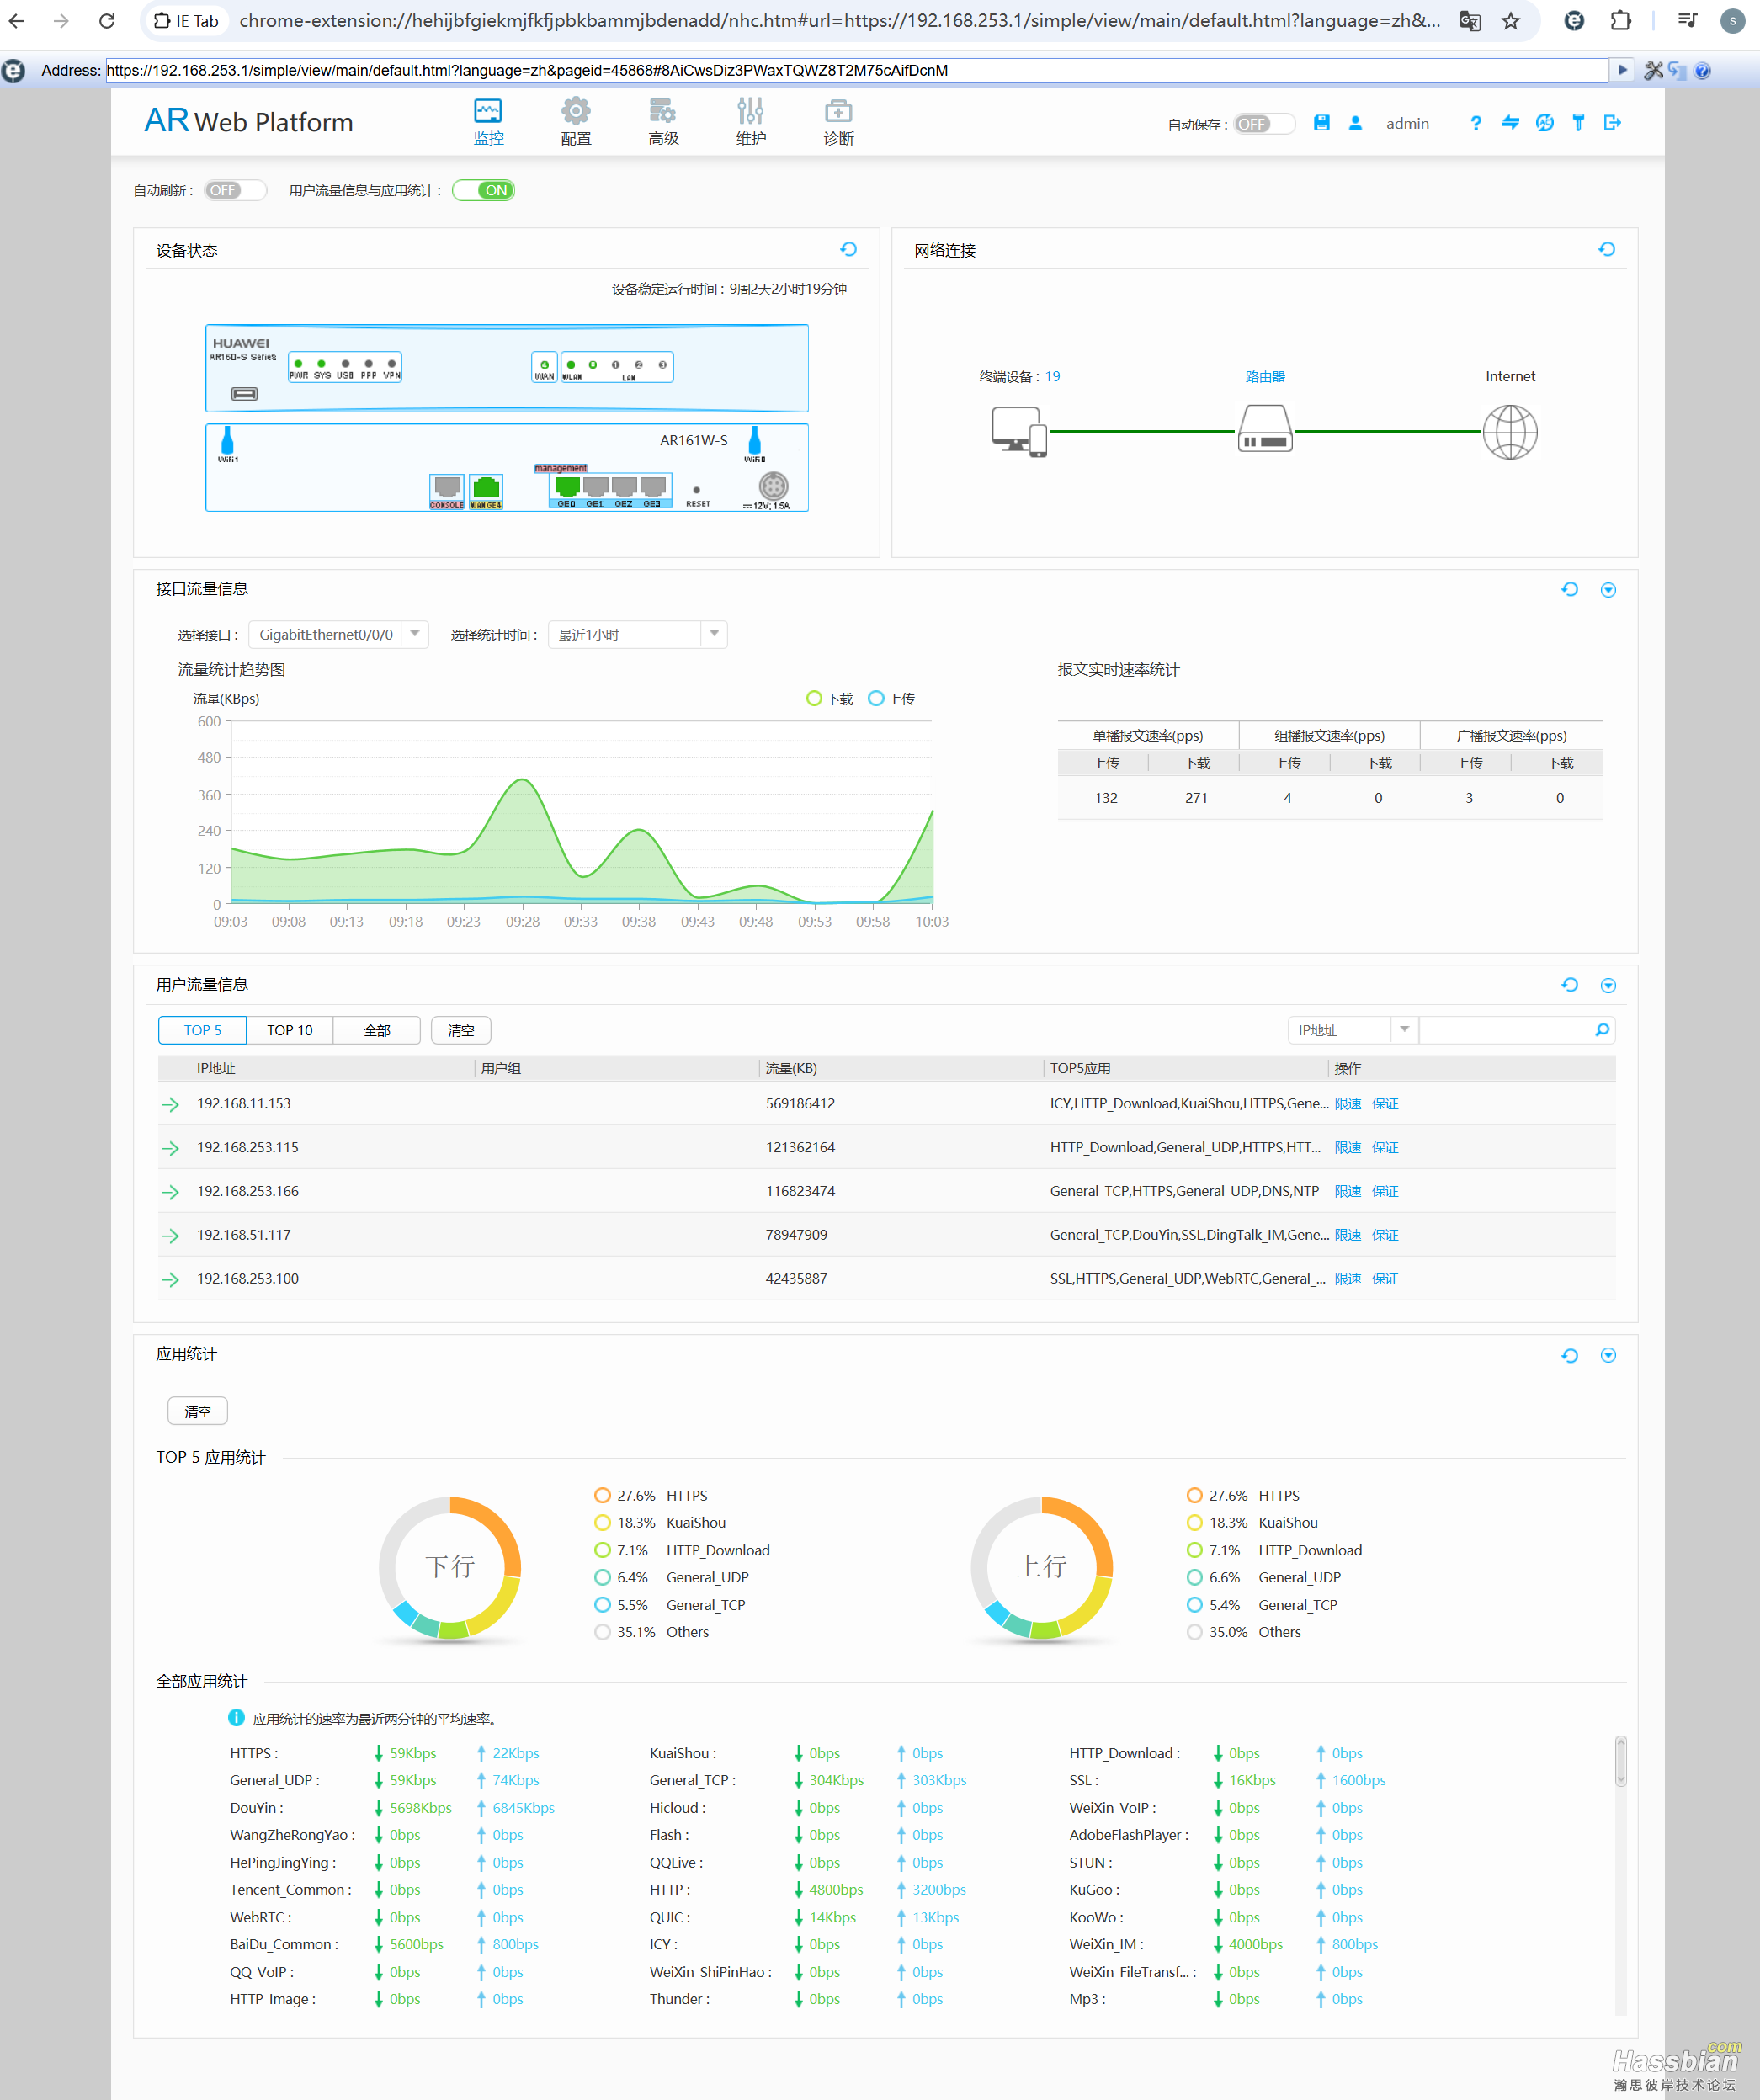
Task: Open the 高级 advanced tab
Action: pos(663,122)
